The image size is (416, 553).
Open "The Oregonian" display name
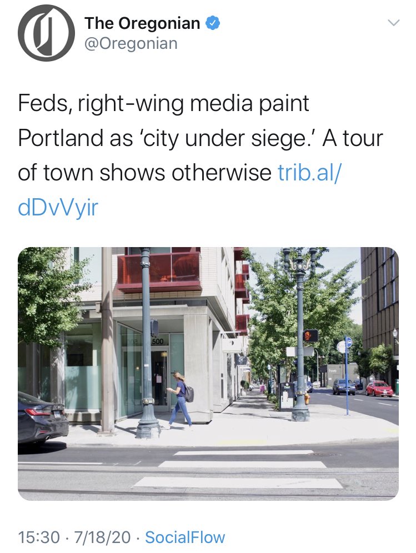pos(142,23)
